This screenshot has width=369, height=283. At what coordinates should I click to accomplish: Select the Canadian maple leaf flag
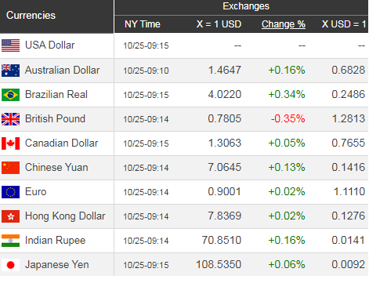pyautogui.click(x=10, y=143)
